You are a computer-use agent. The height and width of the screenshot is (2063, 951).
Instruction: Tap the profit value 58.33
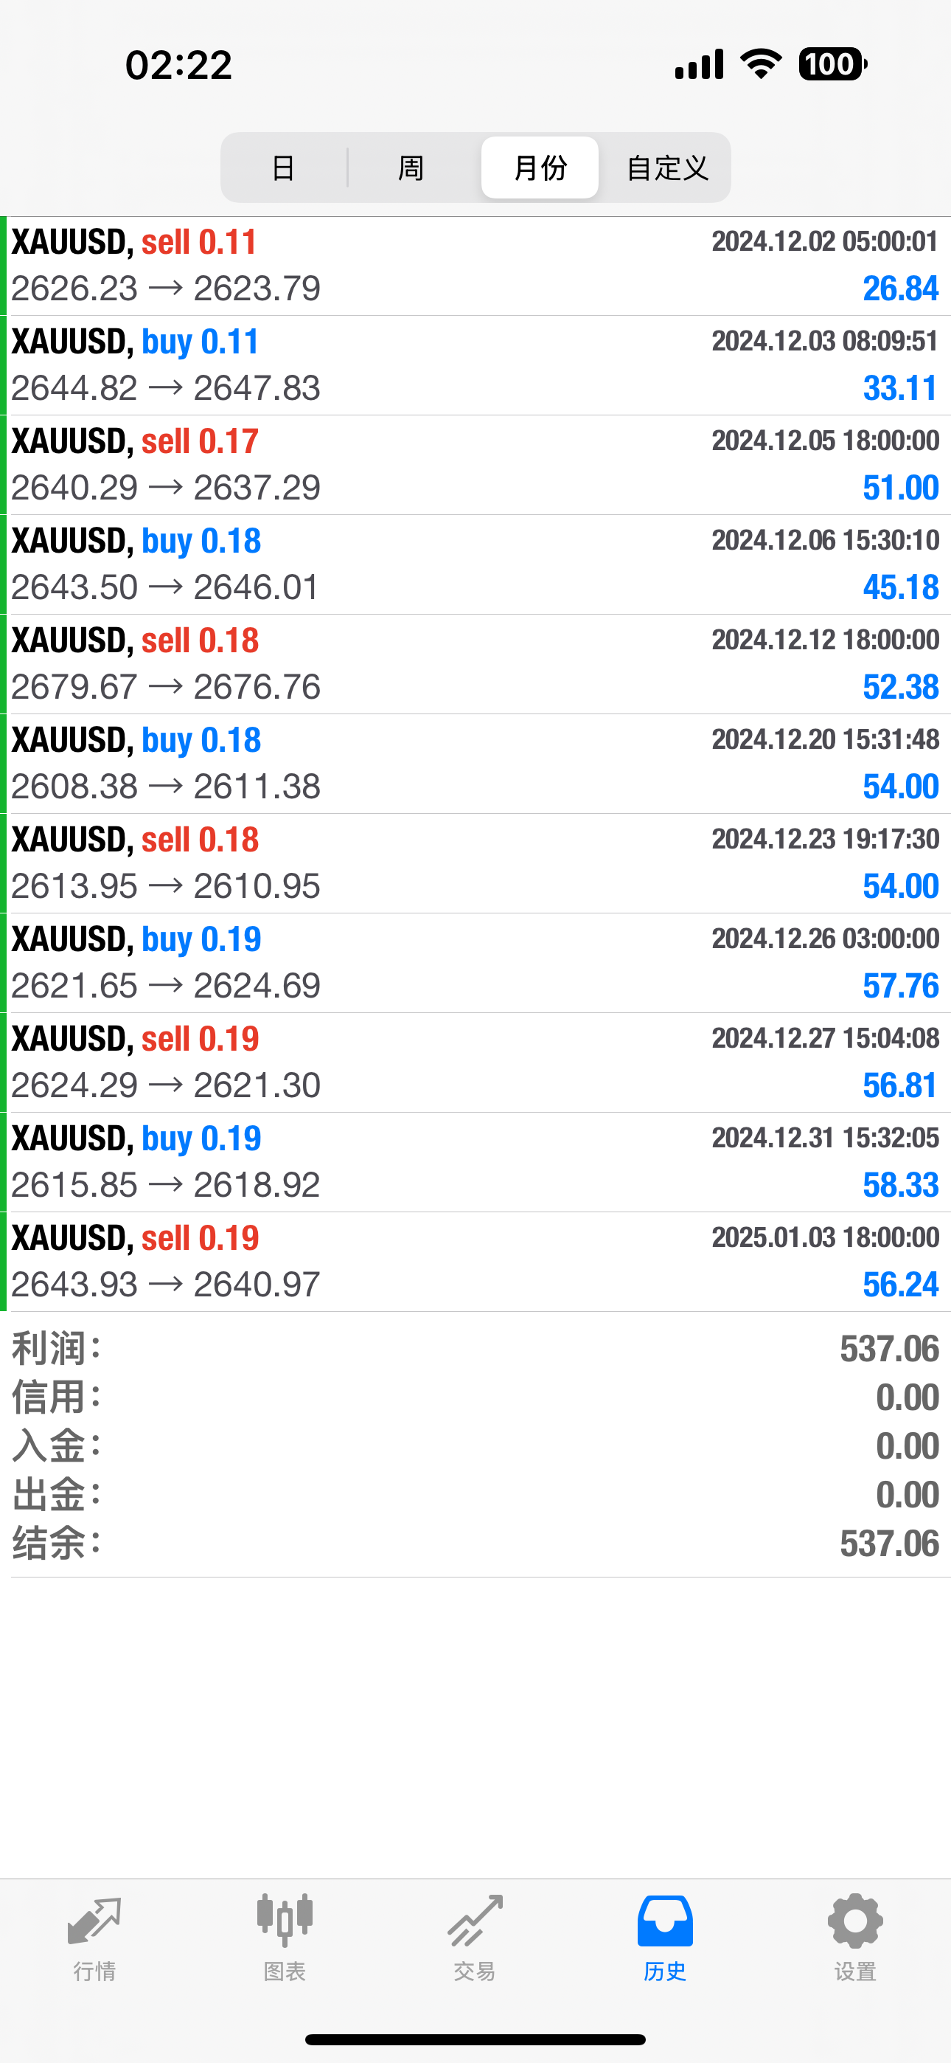point(901,1185)
